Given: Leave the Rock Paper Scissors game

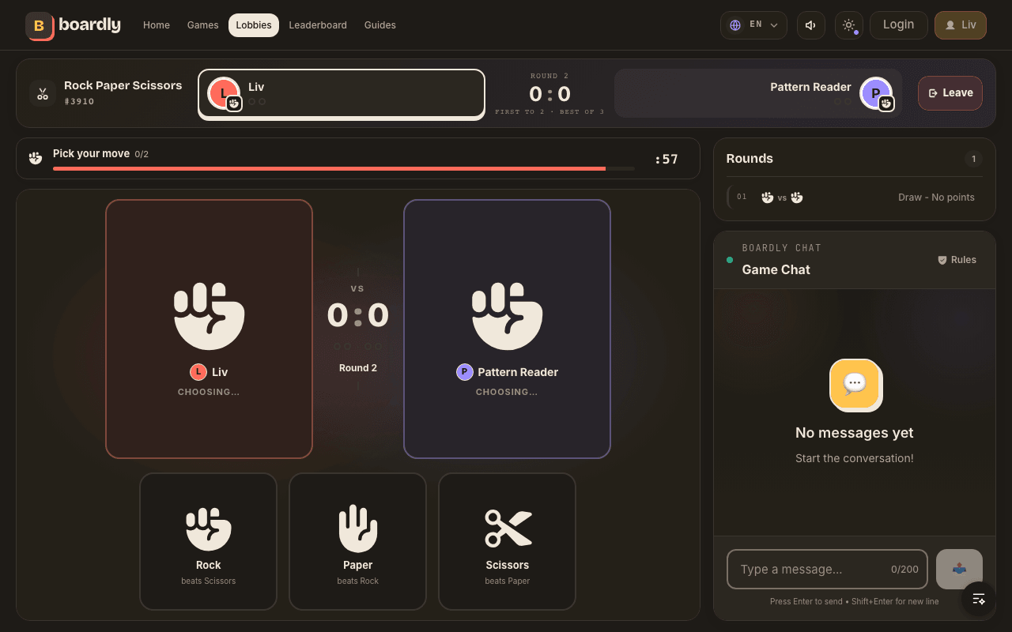Looking at the screenshot, I should click(950, 93).
